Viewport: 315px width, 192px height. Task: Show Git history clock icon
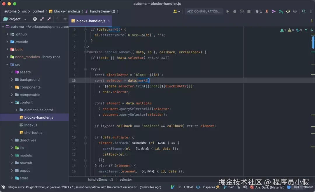(x=288, y=11)
